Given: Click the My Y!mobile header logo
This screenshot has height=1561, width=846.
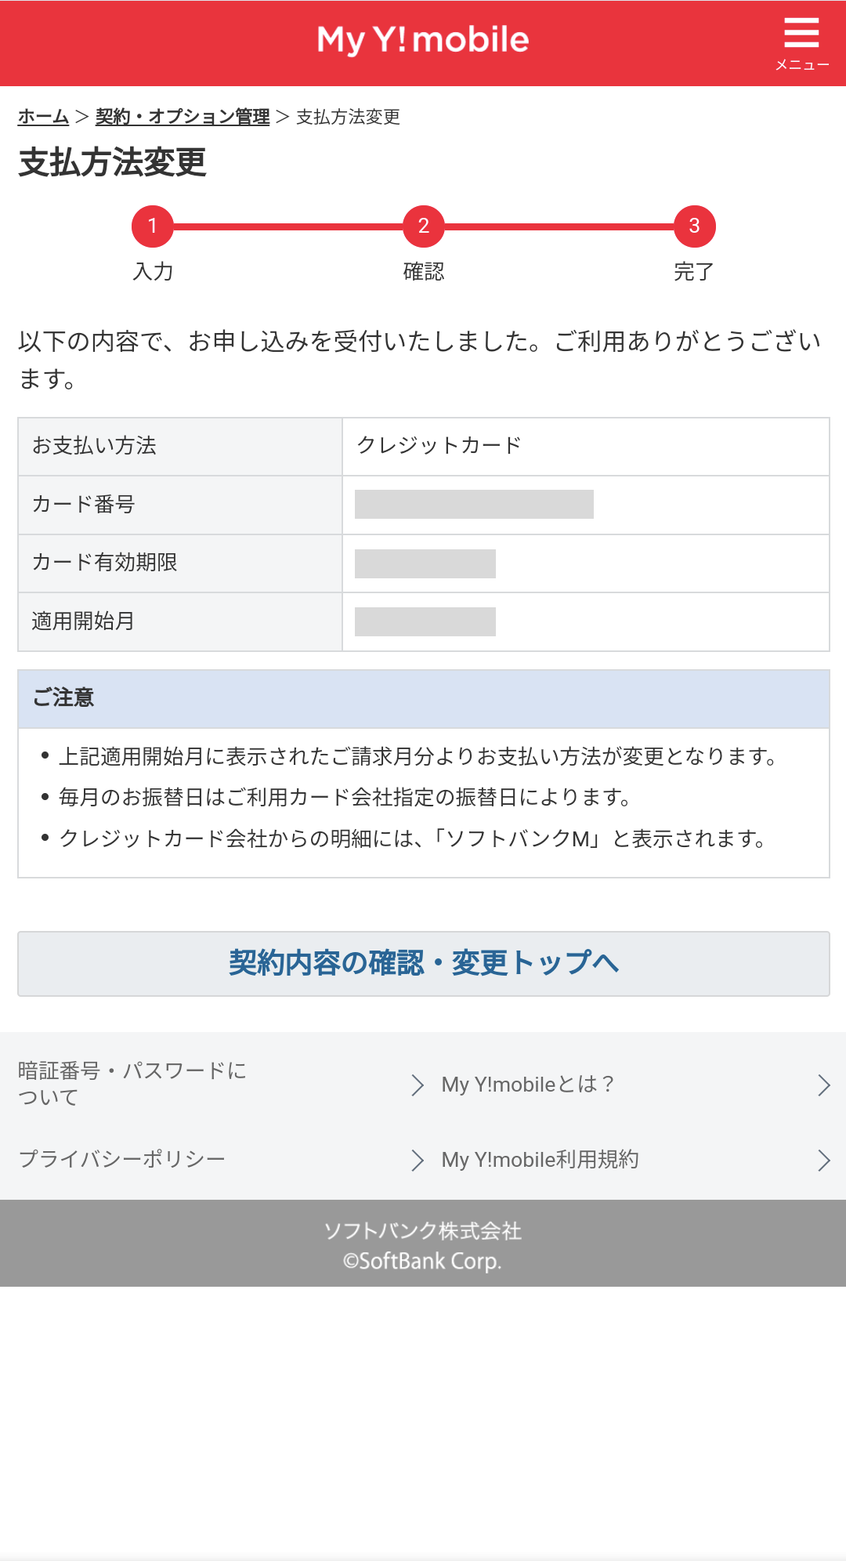Looking at the screenshot, I should click(x=423, y=39).
